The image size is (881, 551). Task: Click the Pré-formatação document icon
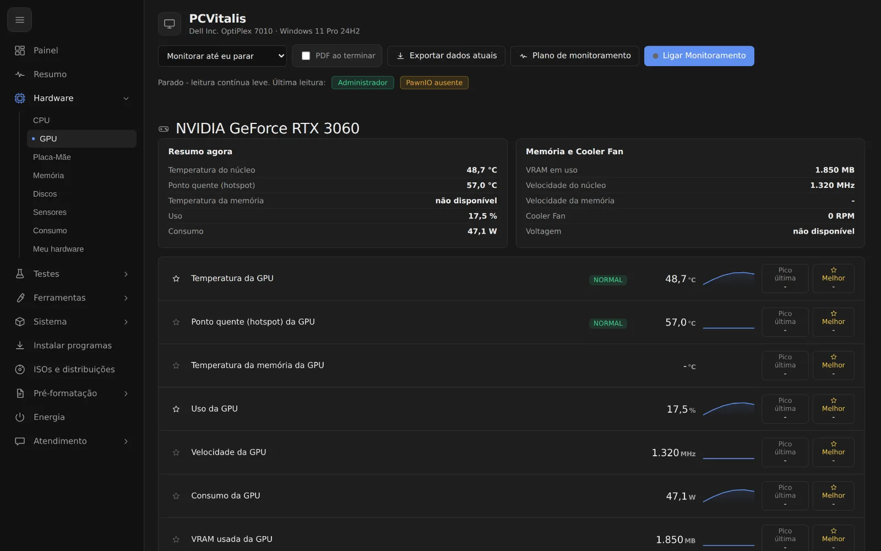click(20, 393)
